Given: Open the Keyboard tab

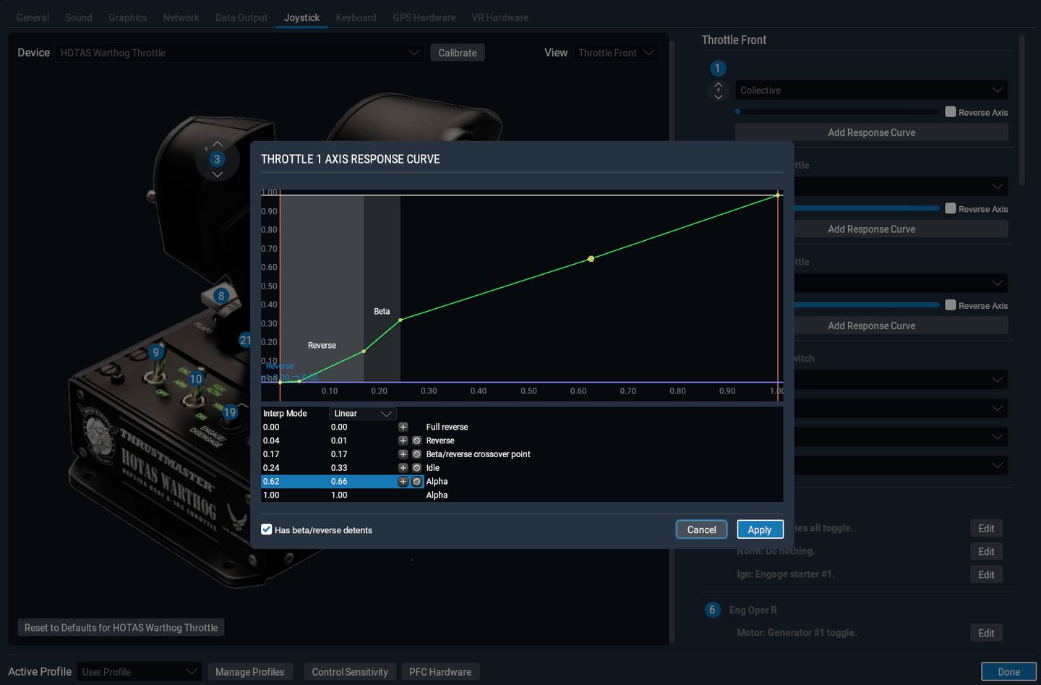Looking at the screenshot, I should (x=356, y=17).
